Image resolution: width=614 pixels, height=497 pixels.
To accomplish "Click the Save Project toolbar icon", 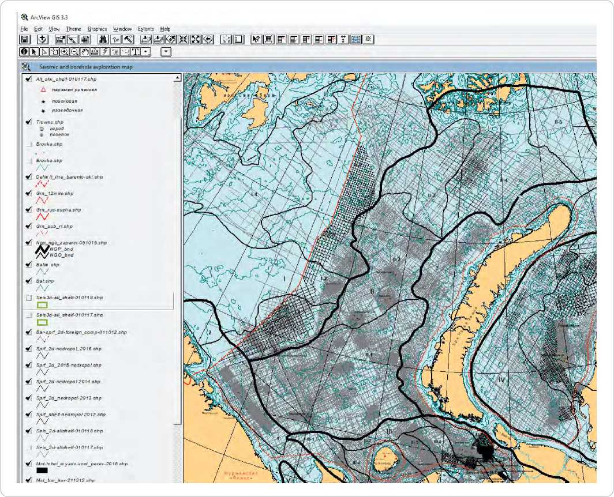I will pos(25,40).
